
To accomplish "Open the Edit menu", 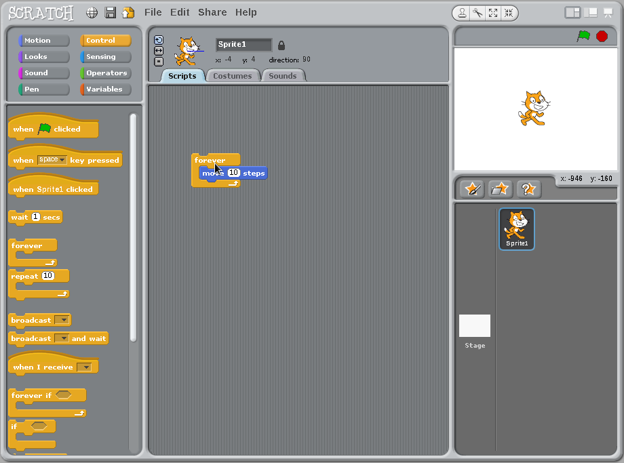I will (180, 12).
